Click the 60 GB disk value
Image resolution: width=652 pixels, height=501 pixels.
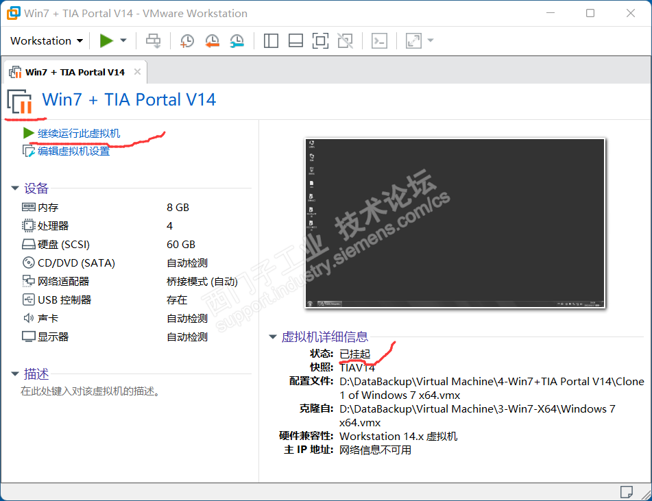181,245
